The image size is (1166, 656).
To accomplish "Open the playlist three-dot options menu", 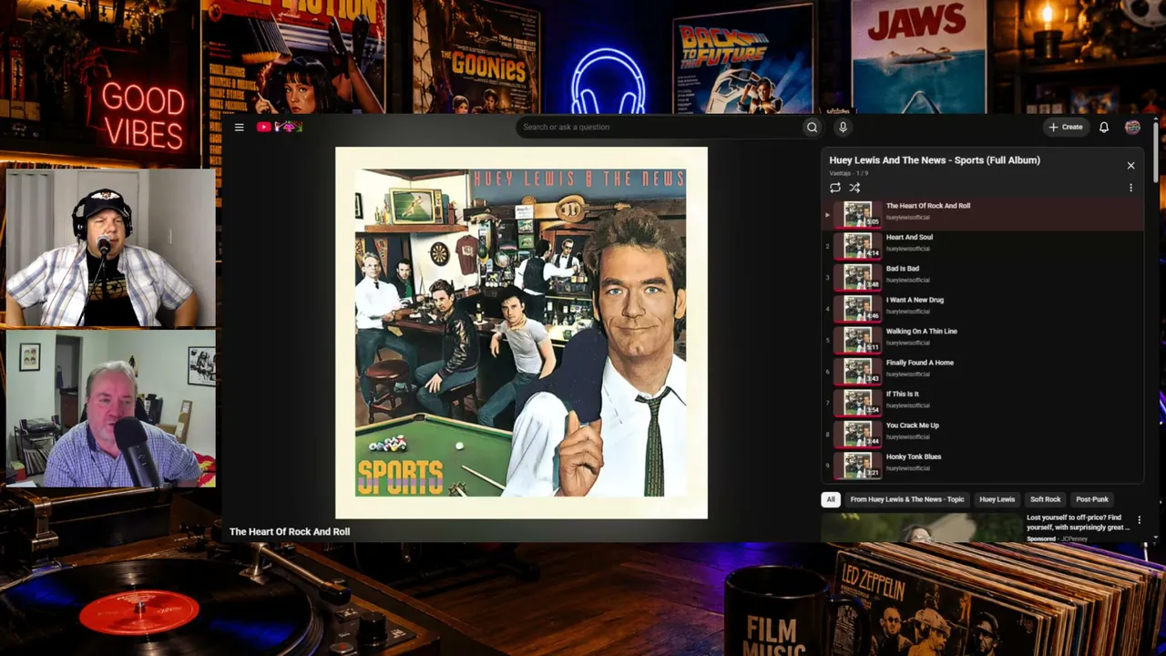I will click(x=1130, y=188).
